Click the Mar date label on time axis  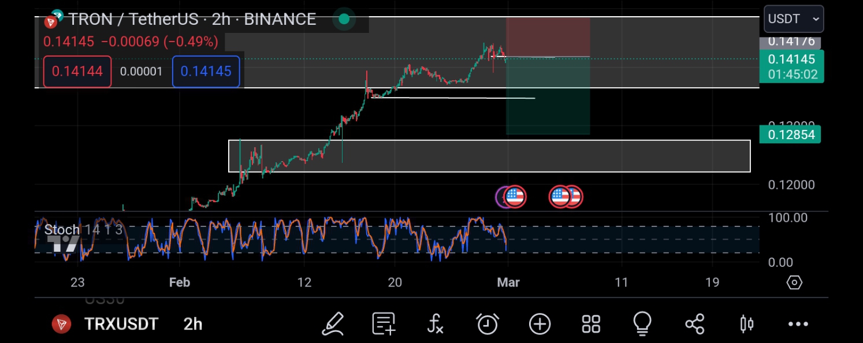coord(508,282)
